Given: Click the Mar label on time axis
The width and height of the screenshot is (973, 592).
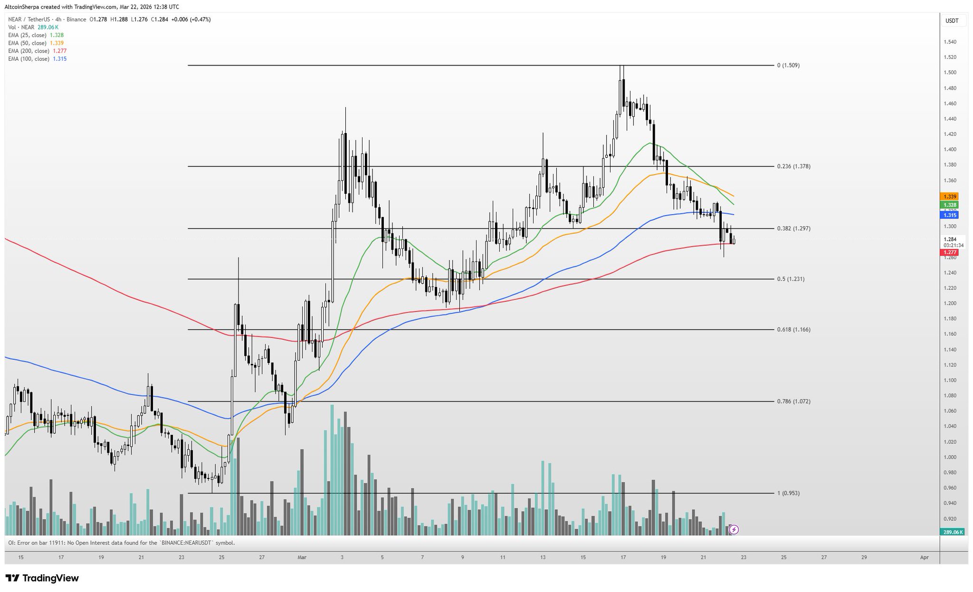Looking at the screenshot, I should click(302, 557).
